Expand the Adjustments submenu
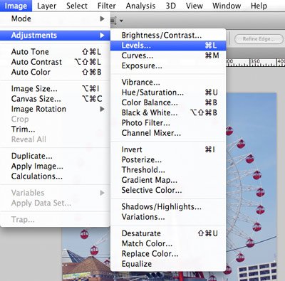This screenshot has height=281, width=285. click(55, 36)
